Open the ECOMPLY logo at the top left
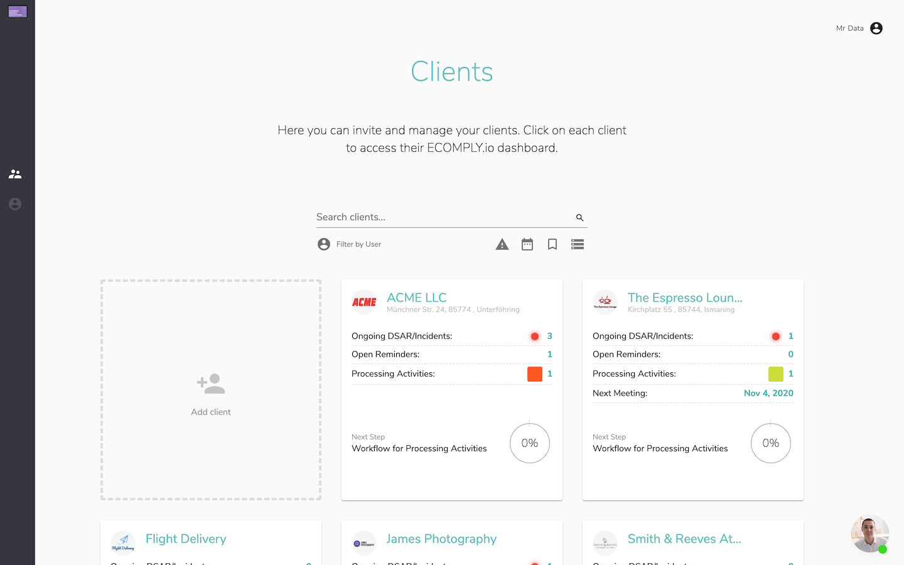The image size is (904, 565). 17,11
